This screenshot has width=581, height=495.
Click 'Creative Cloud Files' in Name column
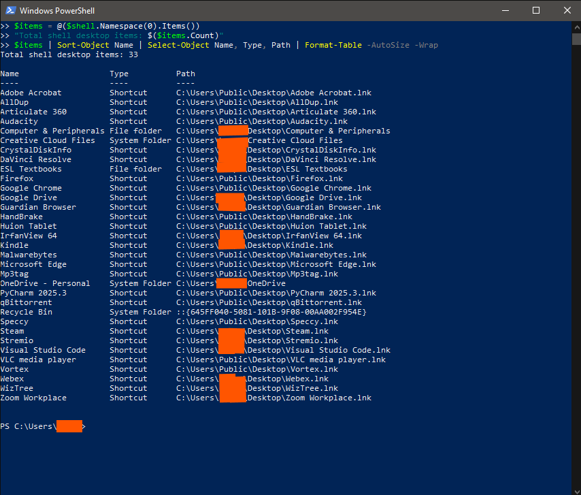[48, 140]
